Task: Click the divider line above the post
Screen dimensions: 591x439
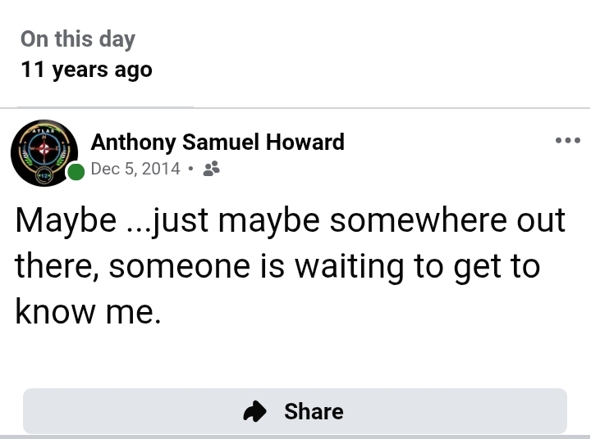Action: tap(295, 108)
